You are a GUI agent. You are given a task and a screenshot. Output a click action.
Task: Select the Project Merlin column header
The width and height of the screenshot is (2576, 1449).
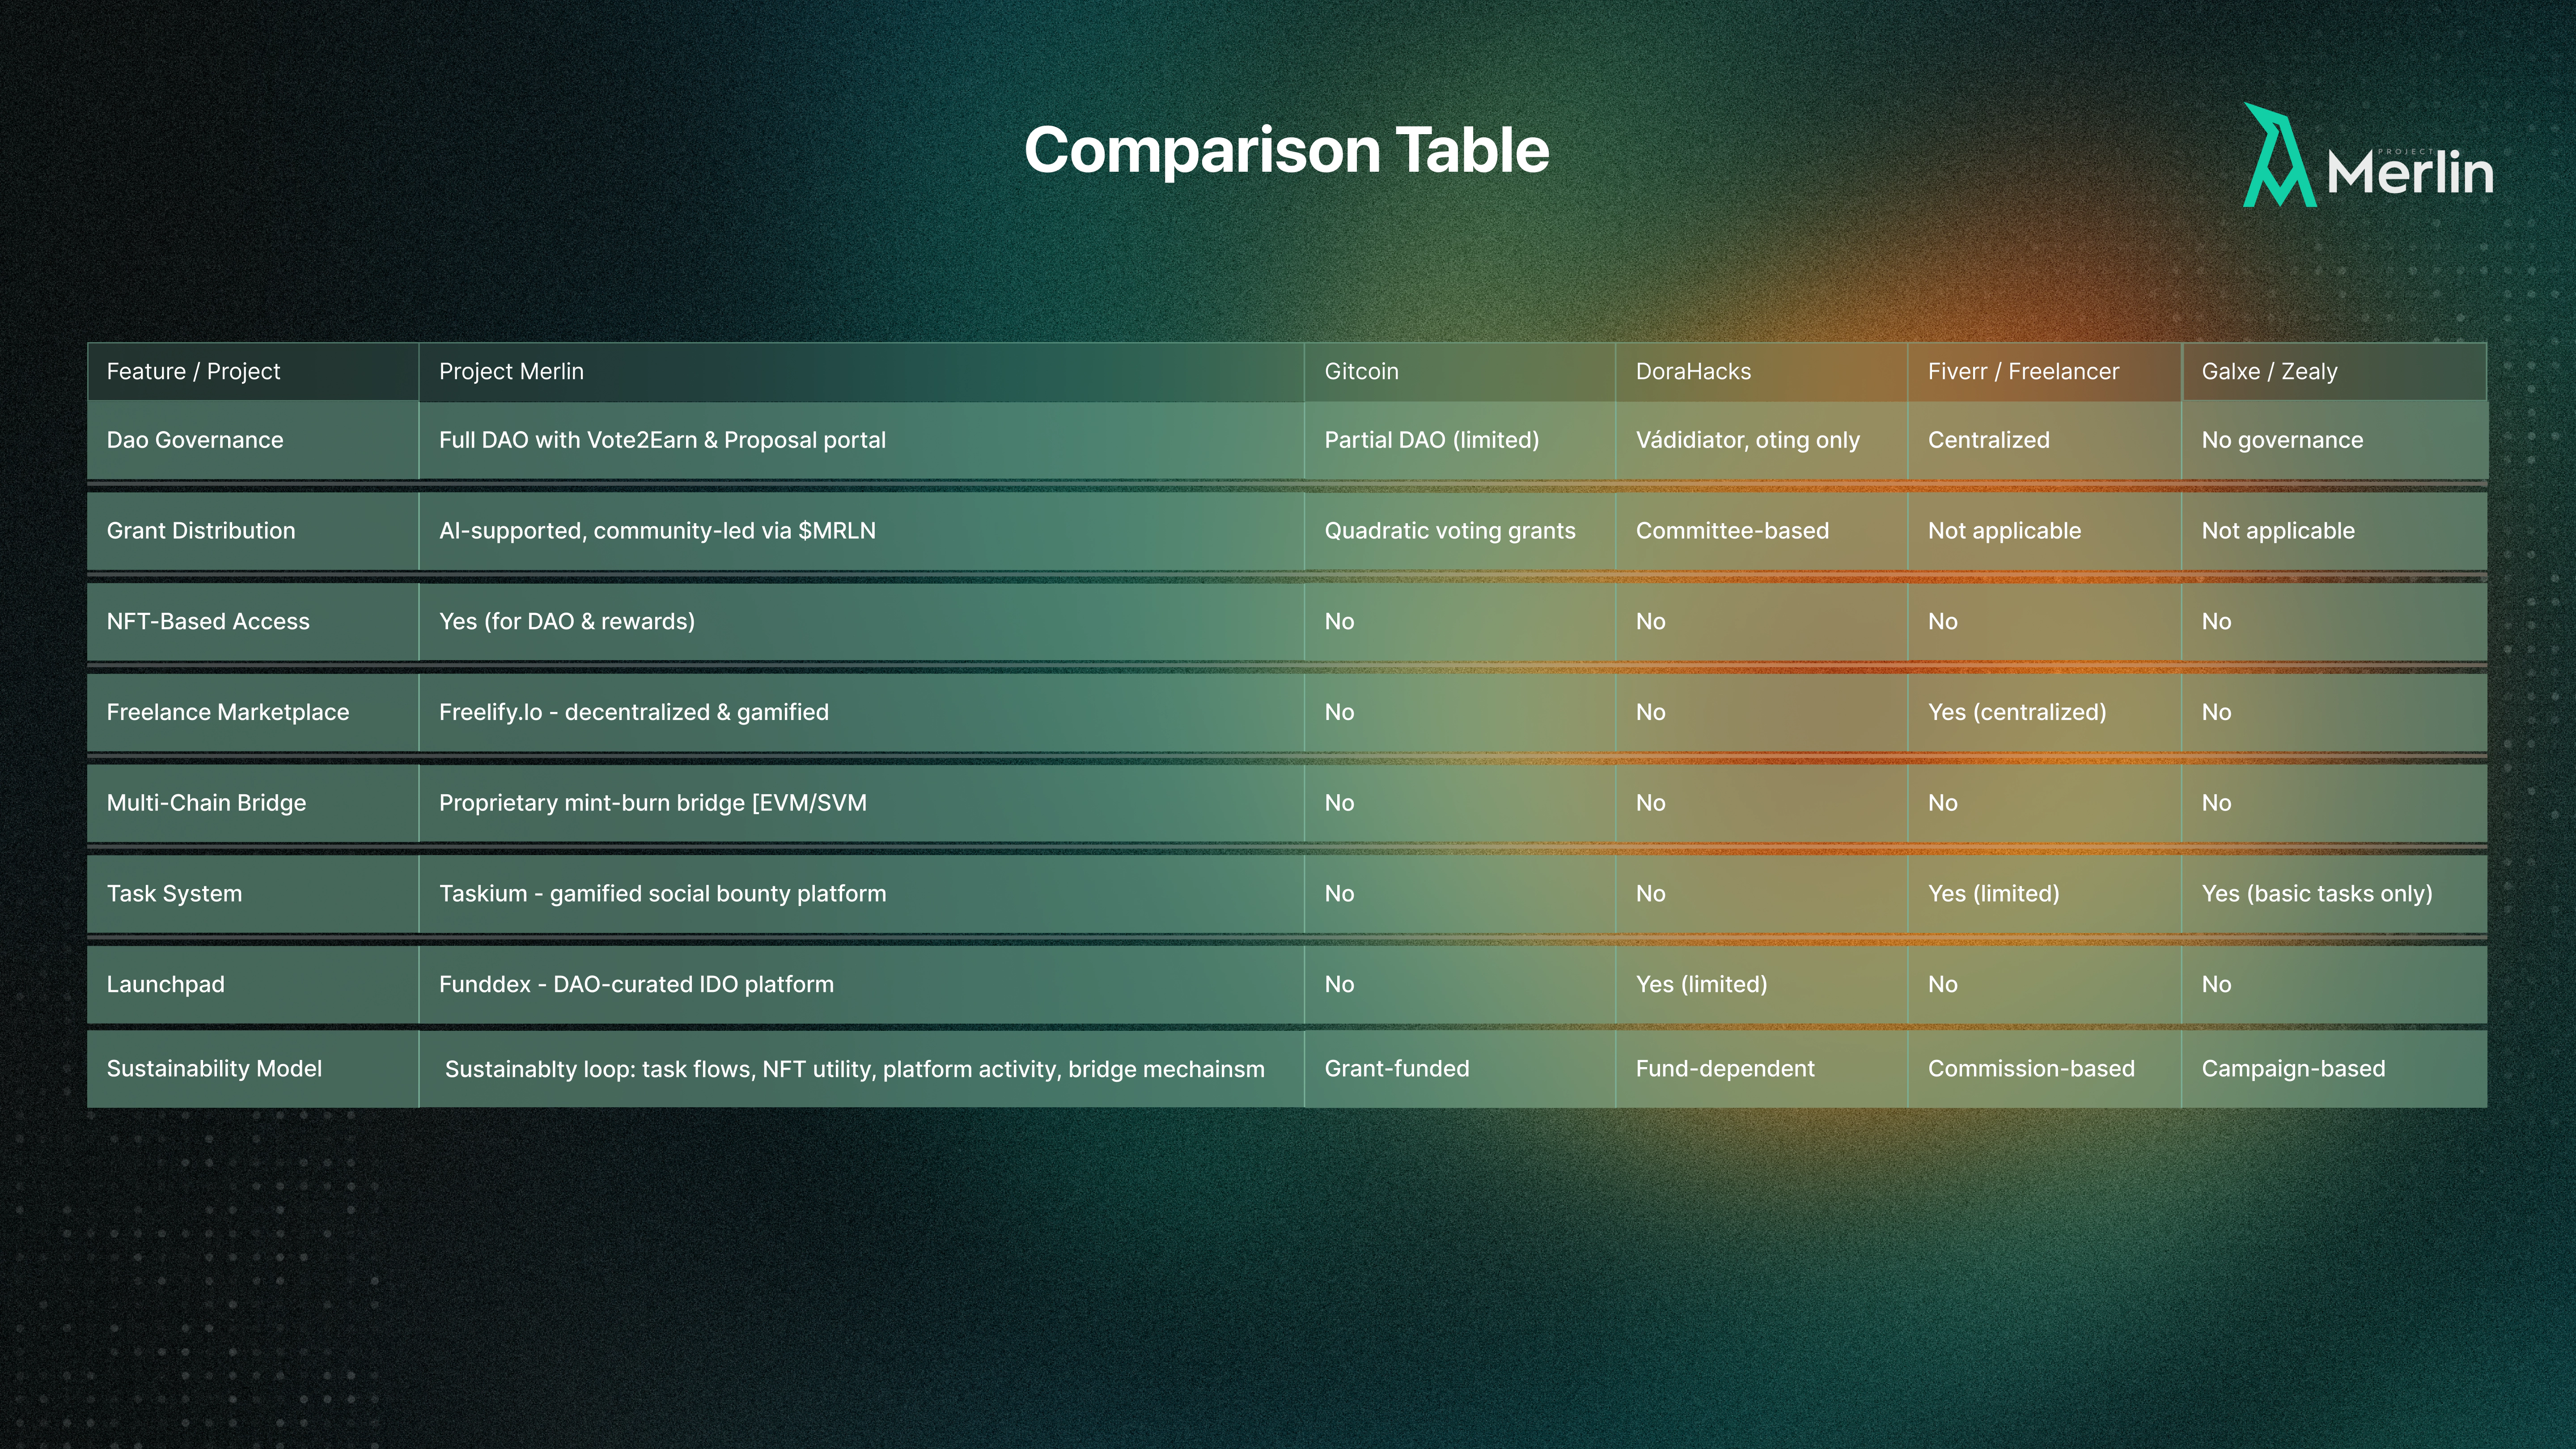(x=511, y=372)
